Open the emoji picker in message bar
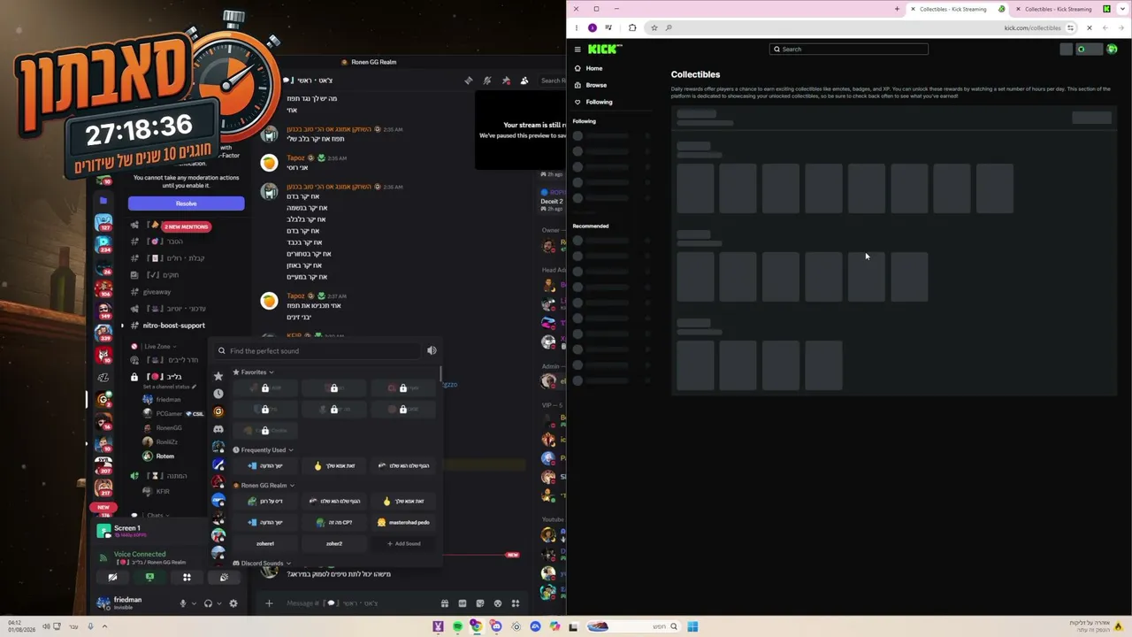This screenshot has height=637, width=1132. pos(498,603)
